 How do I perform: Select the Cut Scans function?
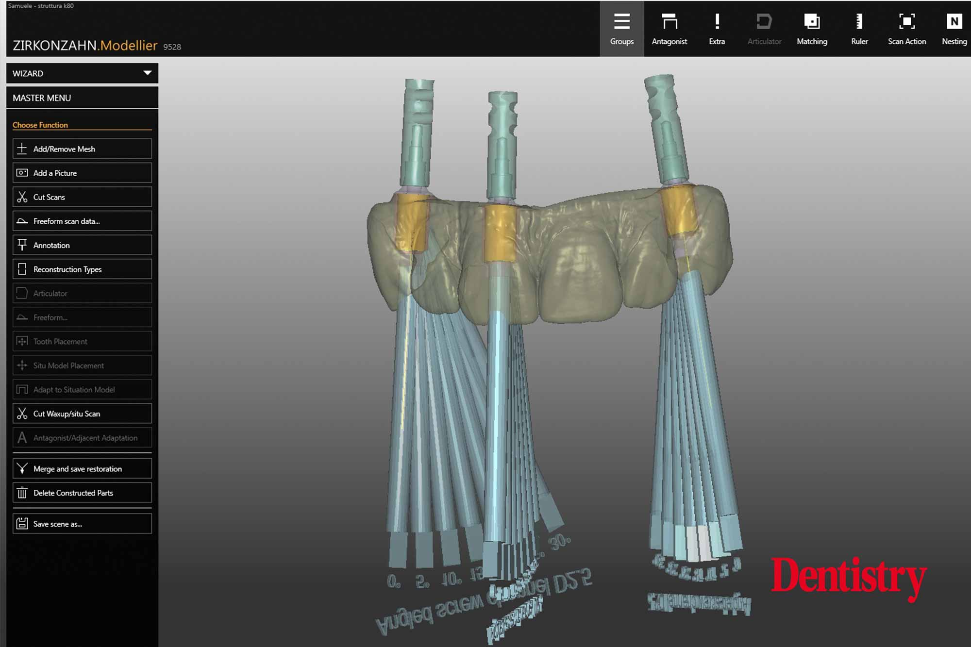tap(82, 197)
